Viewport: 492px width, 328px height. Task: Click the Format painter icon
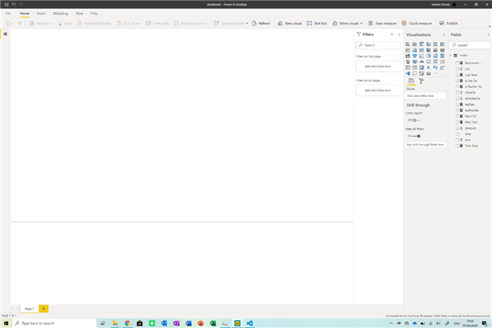[19, 23]
